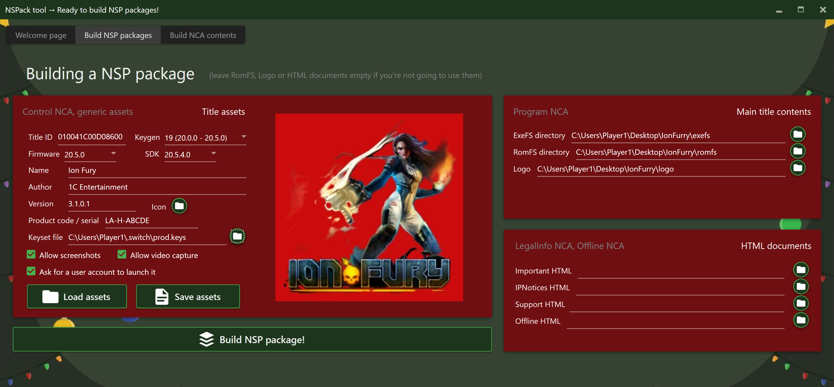Screen dimensions: 834x387
Task: Switch to the Welcome page tab
Action: tap(41, 35)
